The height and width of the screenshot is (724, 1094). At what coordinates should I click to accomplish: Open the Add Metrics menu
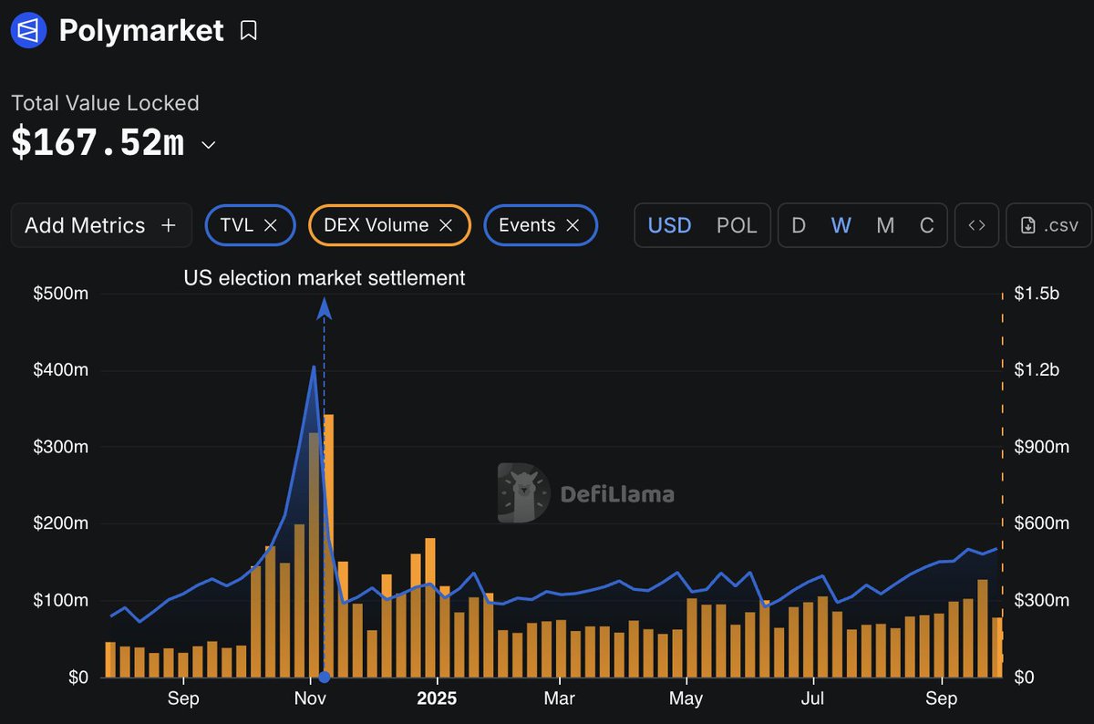pos(101,225)
